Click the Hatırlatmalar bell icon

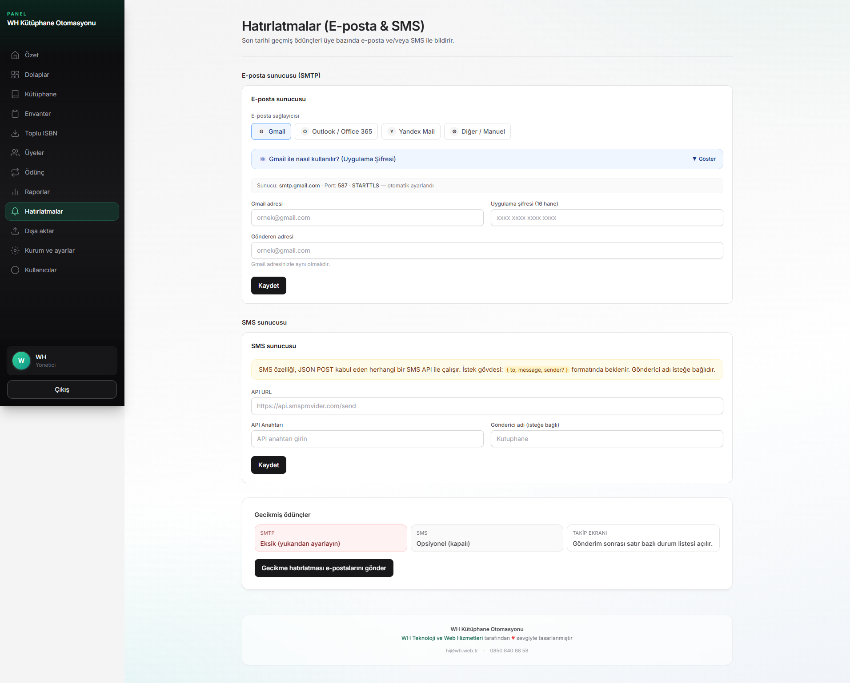[15, 211]
